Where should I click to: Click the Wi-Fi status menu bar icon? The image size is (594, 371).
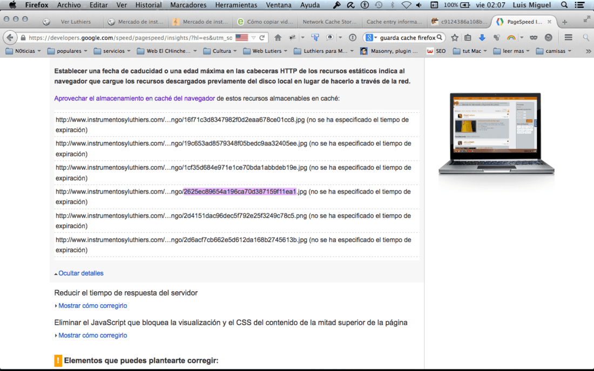pos(406,5)
